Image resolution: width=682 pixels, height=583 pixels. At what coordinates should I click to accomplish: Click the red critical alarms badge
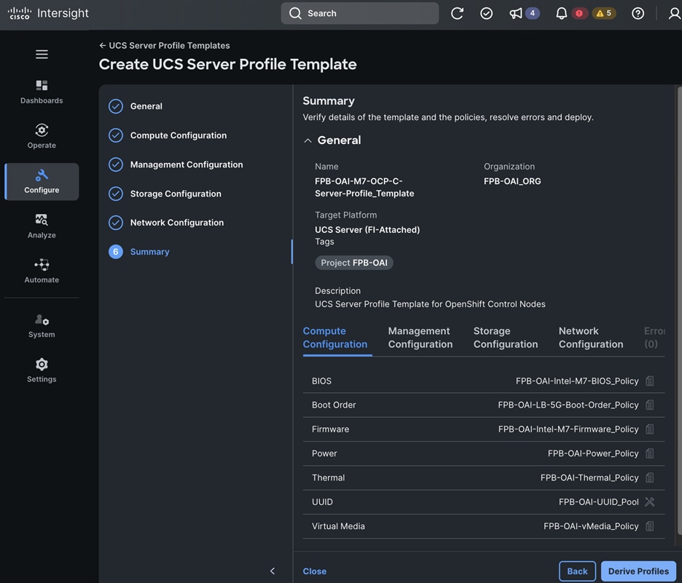pos(579,14)
